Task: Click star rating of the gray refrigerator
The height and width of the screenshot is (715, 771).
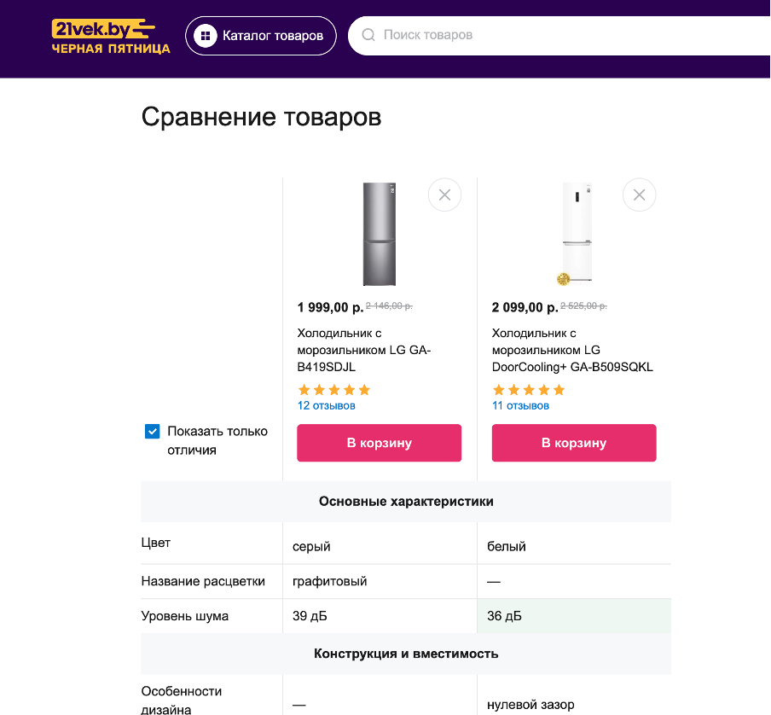Action: pyautogui.click(x=333, y=390)
